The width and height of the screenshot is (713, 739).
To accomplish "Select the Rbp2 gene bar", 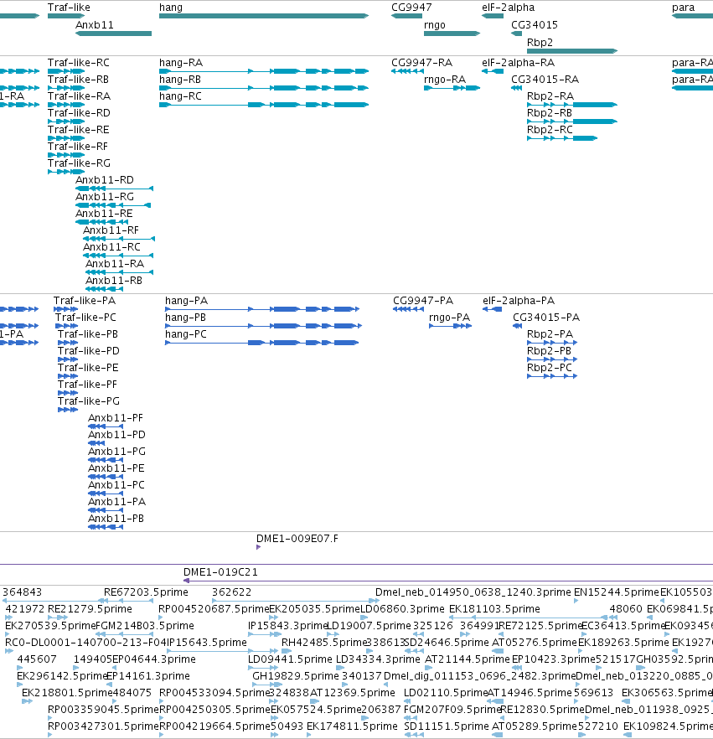I will coord(572,51).
